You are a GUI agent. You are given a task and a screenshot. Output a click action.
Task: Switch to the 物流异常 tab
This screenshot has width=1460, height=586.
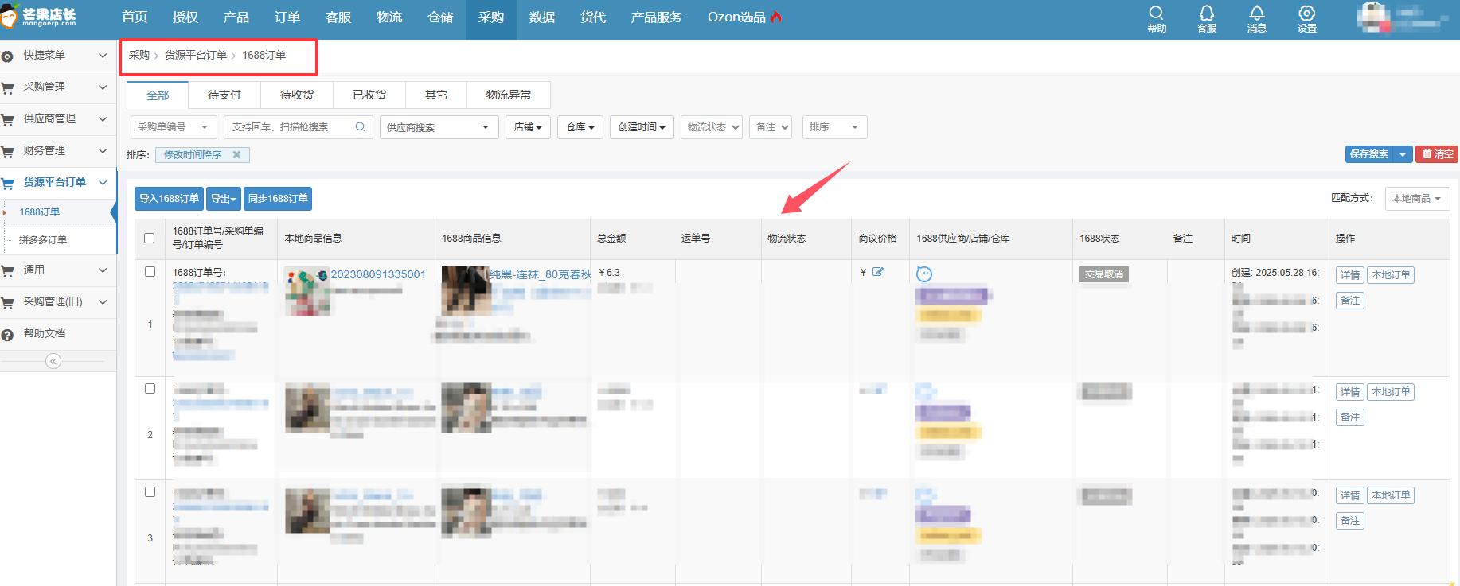(x=508, y=95)
